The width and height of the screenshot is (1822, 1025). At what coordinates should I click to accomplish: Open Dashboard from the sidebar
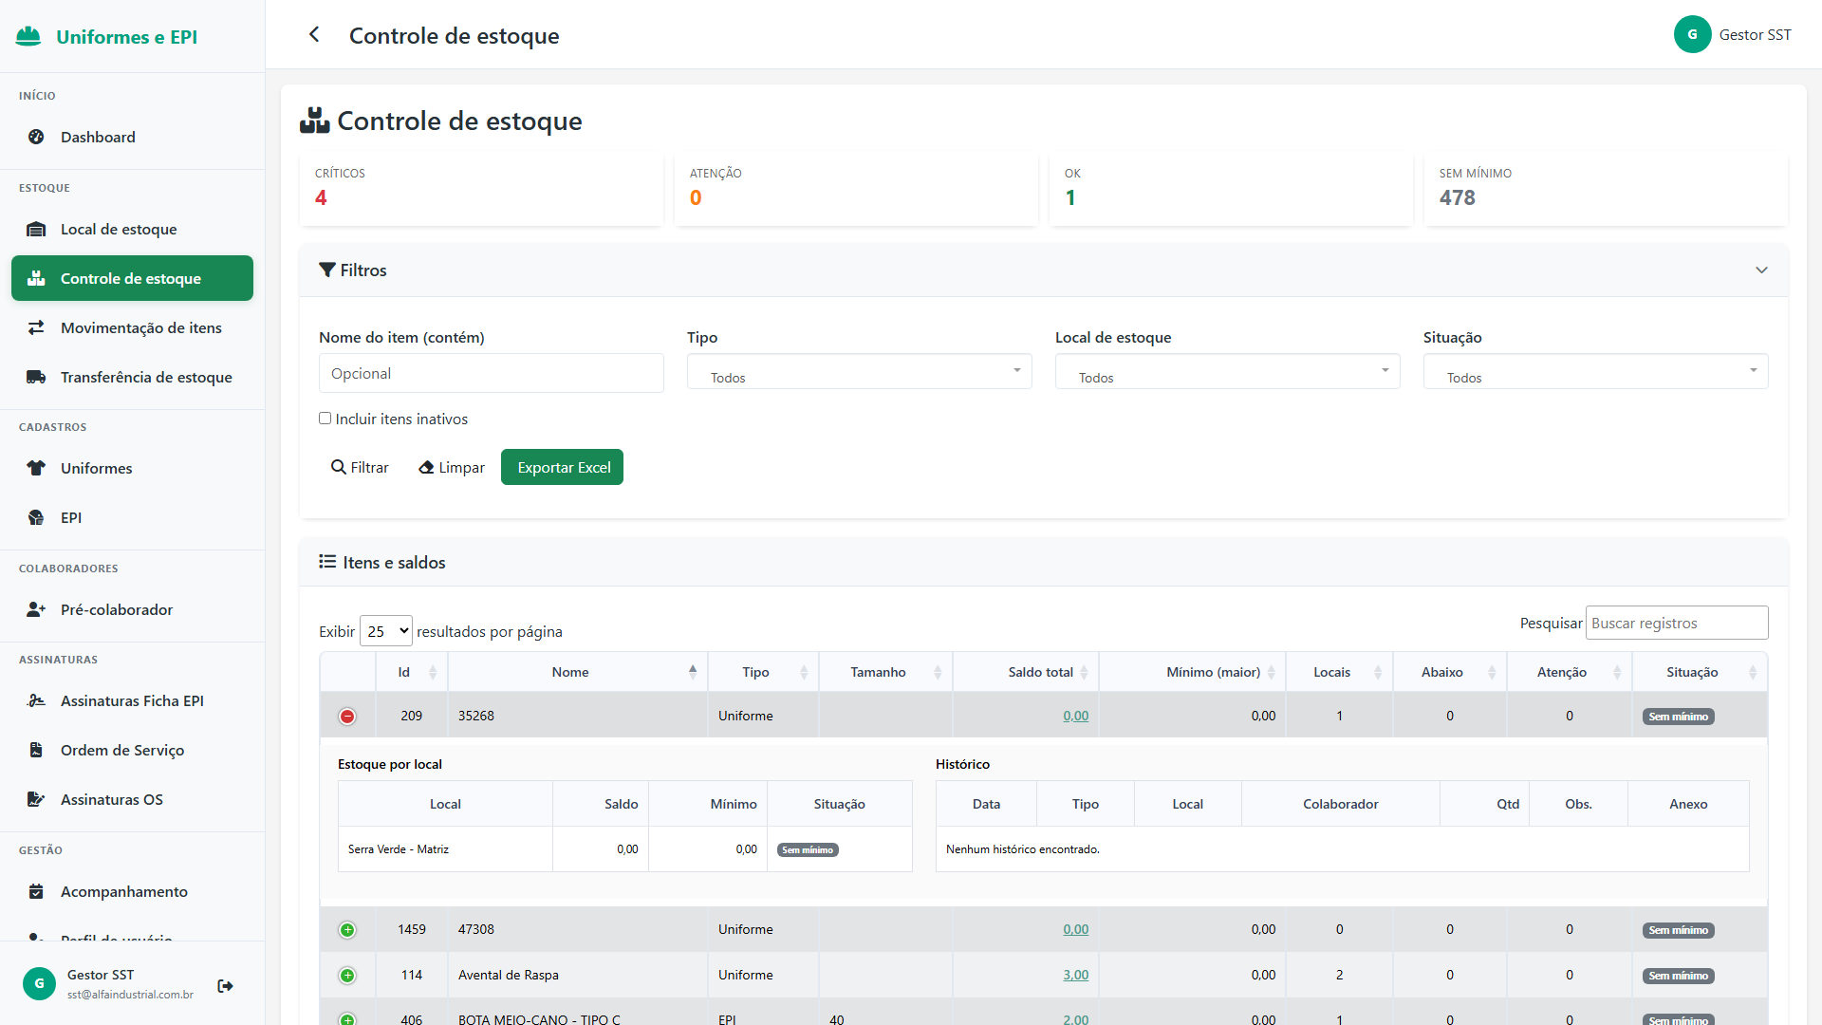132,138
